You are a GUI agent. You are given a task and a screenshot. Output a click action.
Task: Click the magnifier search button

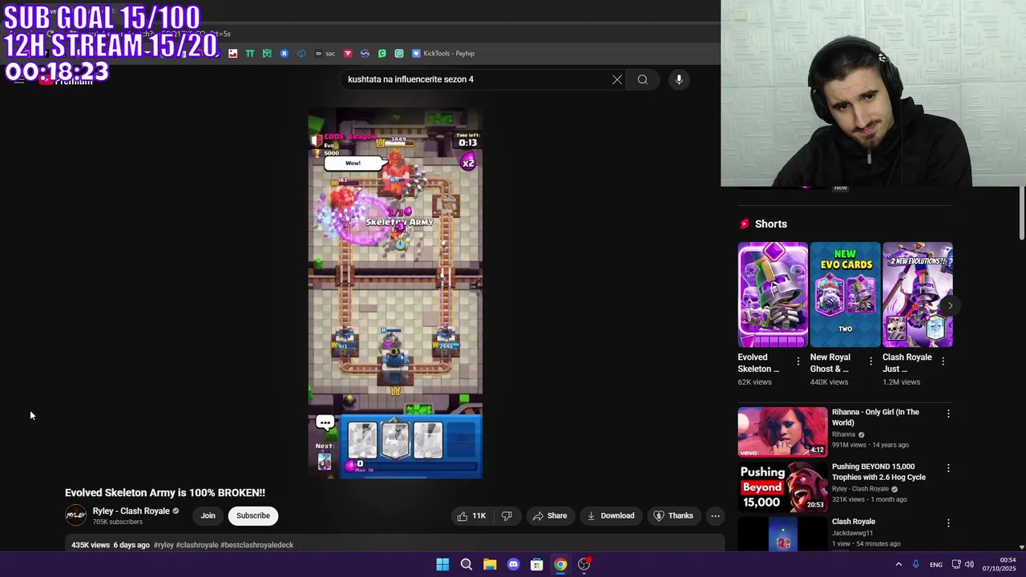tap(642, 79)
